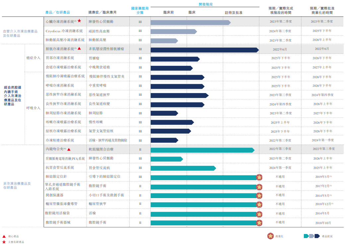Click 臨床前 stage header
Viewport: 350px width, 244px height.
(169, 13)
